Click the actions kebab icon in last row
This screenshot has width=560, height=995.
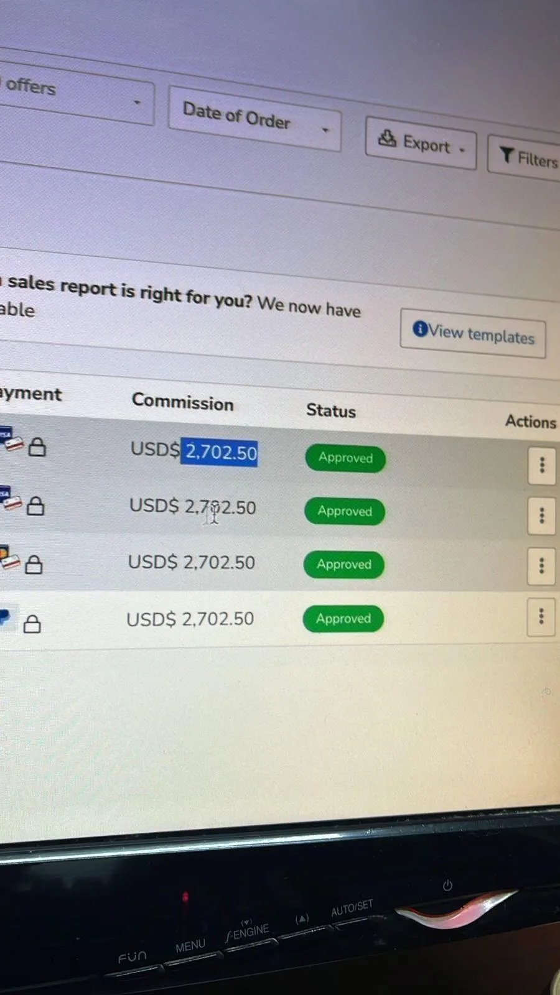coord(540,616)
